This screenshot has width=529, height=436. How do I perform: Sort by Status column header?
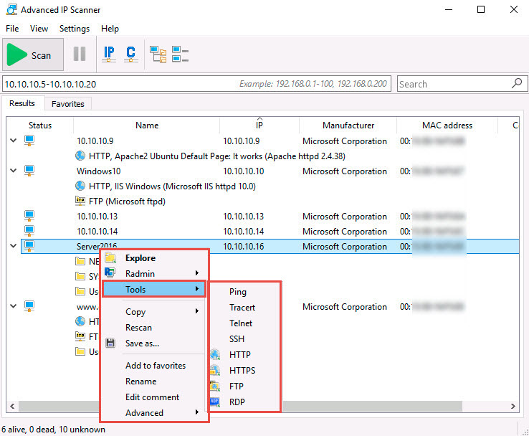pyautogui.click(x=40, y=125)
